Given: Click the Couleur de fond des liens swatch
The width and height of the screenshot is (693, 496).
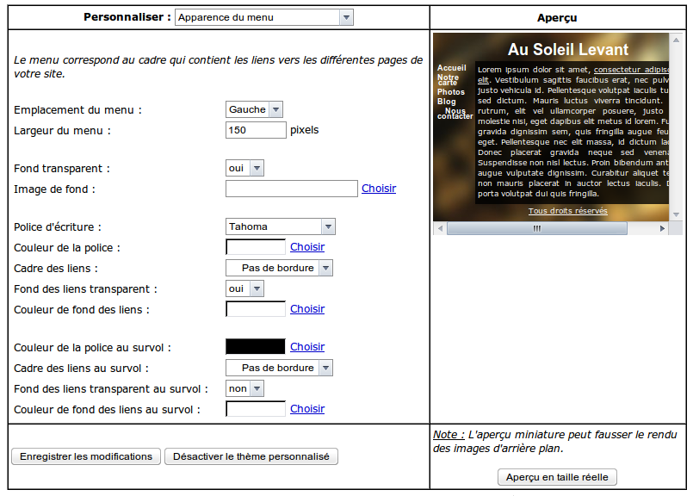Looking at the screenshot, I should tap(256, 308).
